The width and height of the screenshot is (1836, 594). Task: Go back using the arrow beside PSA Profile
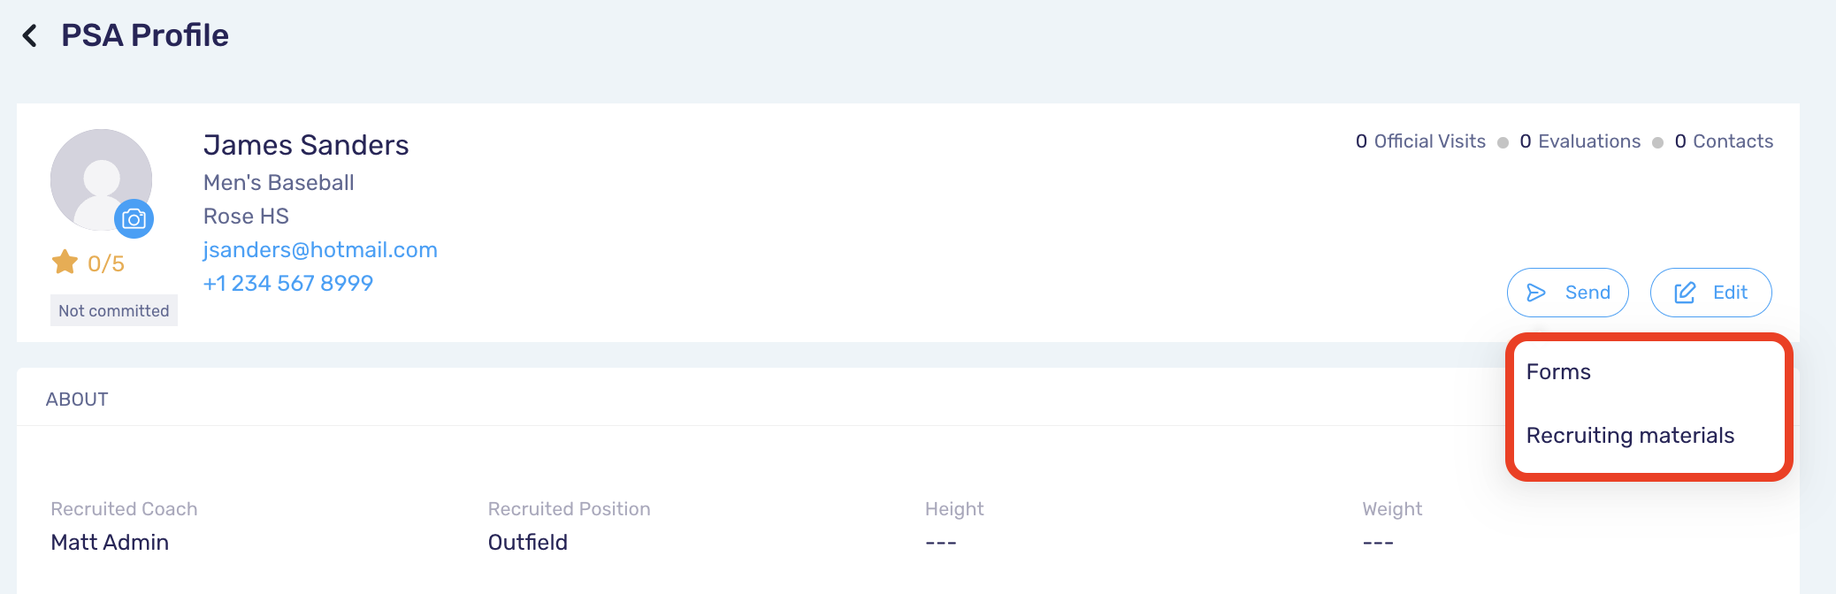pos(30,35)
